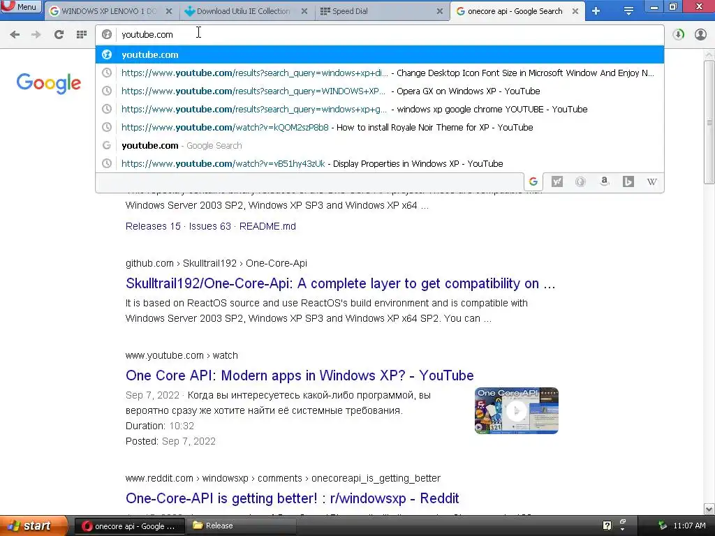Choose the youtube.com Google Search suggestion
This screenshot has width=715, height=536.
pos(379,146)
